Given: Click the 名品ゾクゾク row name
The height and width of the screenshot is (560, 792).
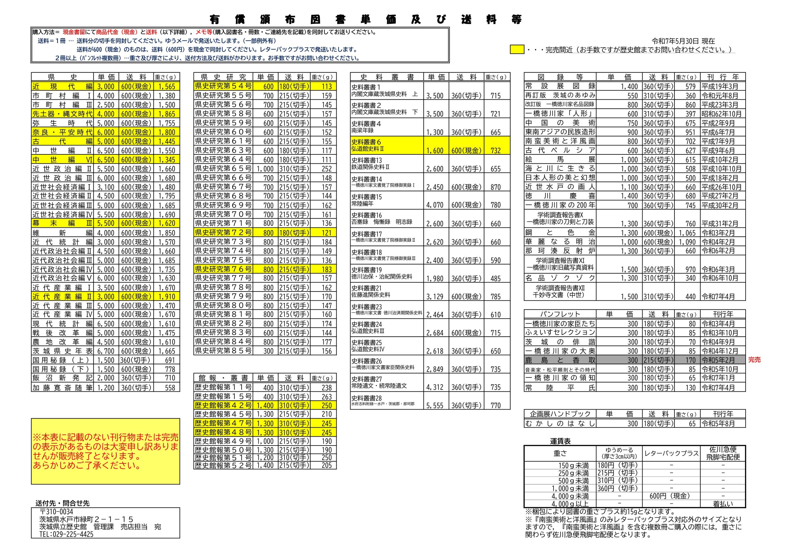Looking at the screenshot, I should pyautogui.click(x=560, y=278).
